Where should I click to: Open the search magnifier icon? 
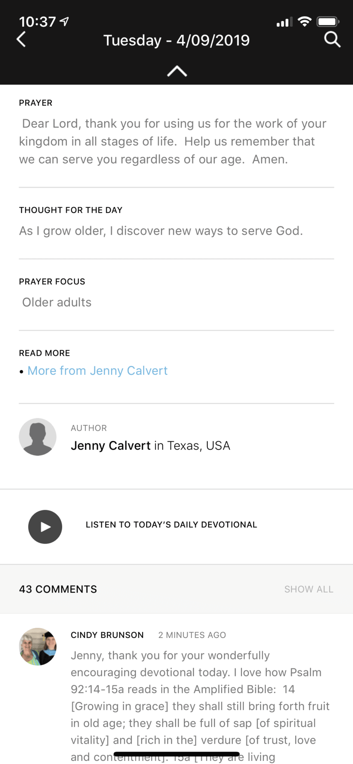(332, 40)
